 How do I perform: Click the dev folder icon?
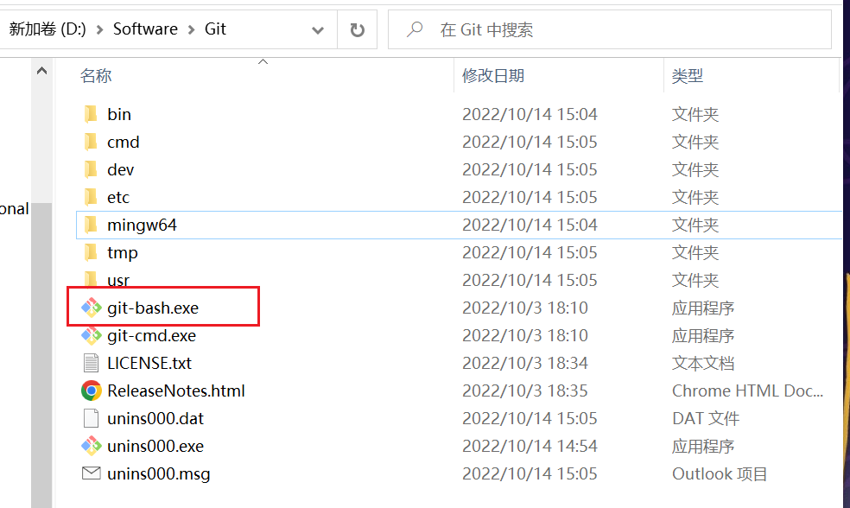point(91,169)
